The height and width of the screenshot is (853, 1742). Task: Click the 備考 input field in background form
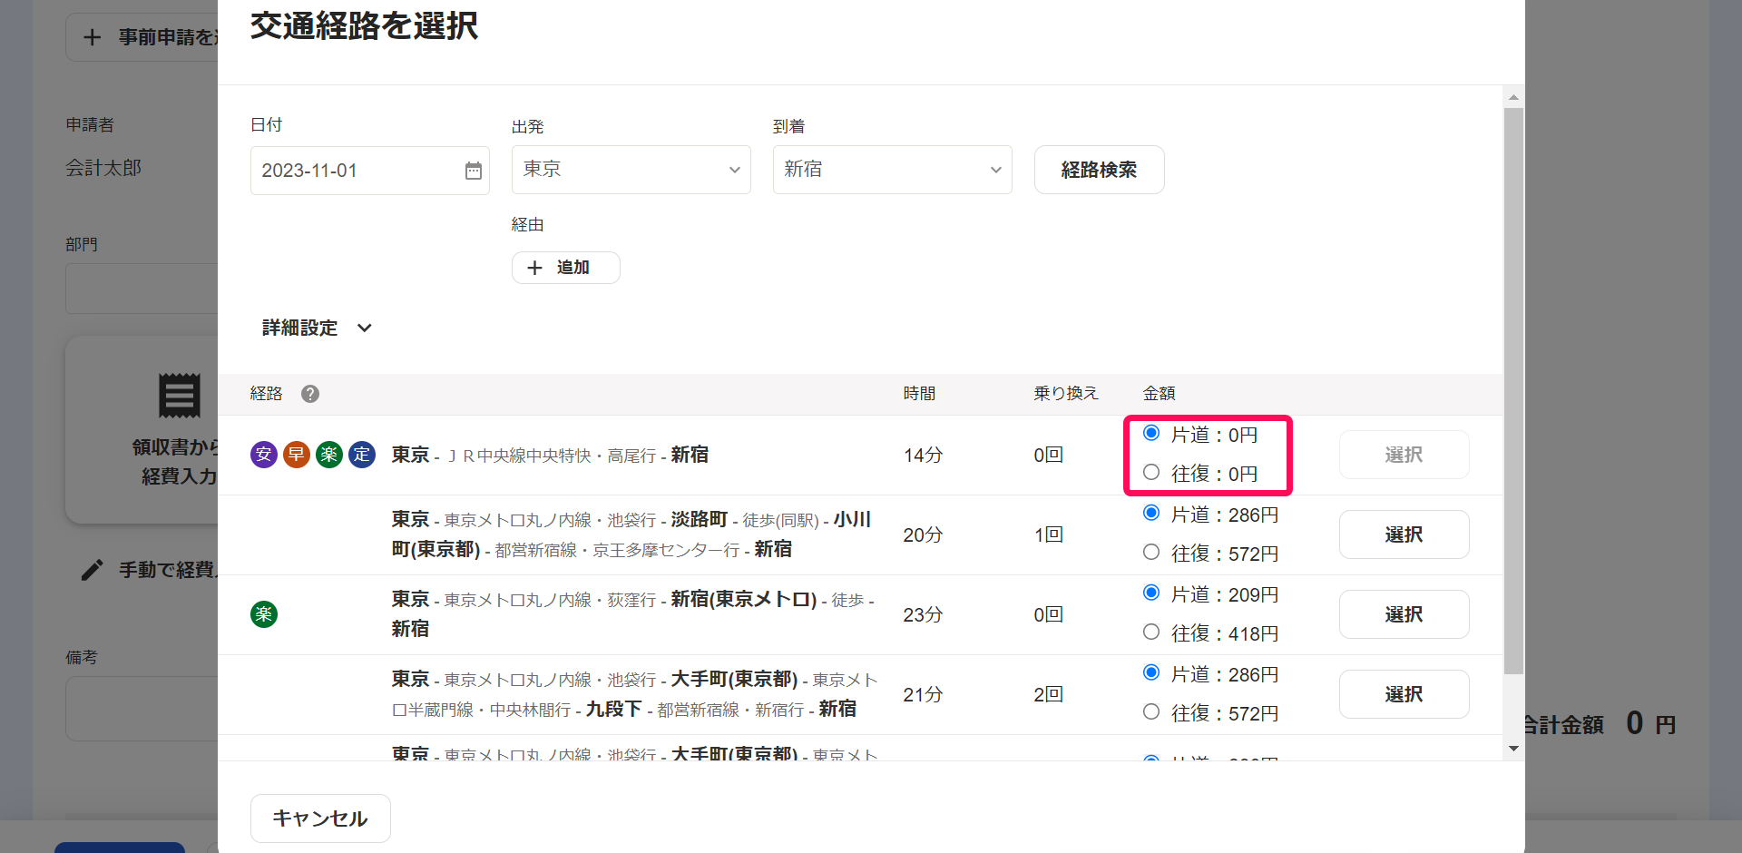click(142, 709)
